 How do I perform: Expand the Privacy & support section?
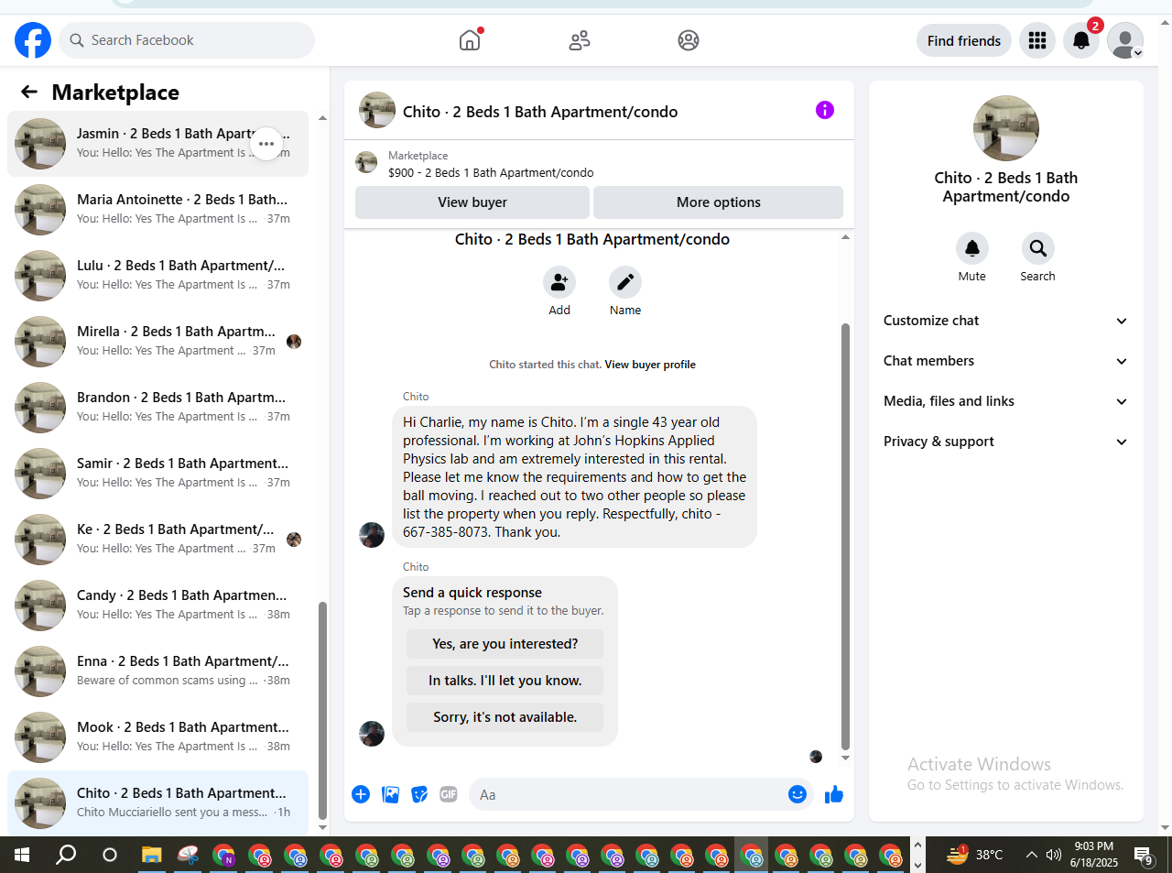[1005, 442]
